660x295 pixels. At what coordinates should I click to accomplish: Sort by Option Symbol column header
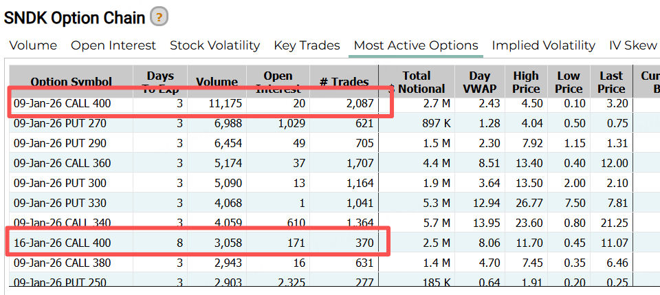point(71,82)
